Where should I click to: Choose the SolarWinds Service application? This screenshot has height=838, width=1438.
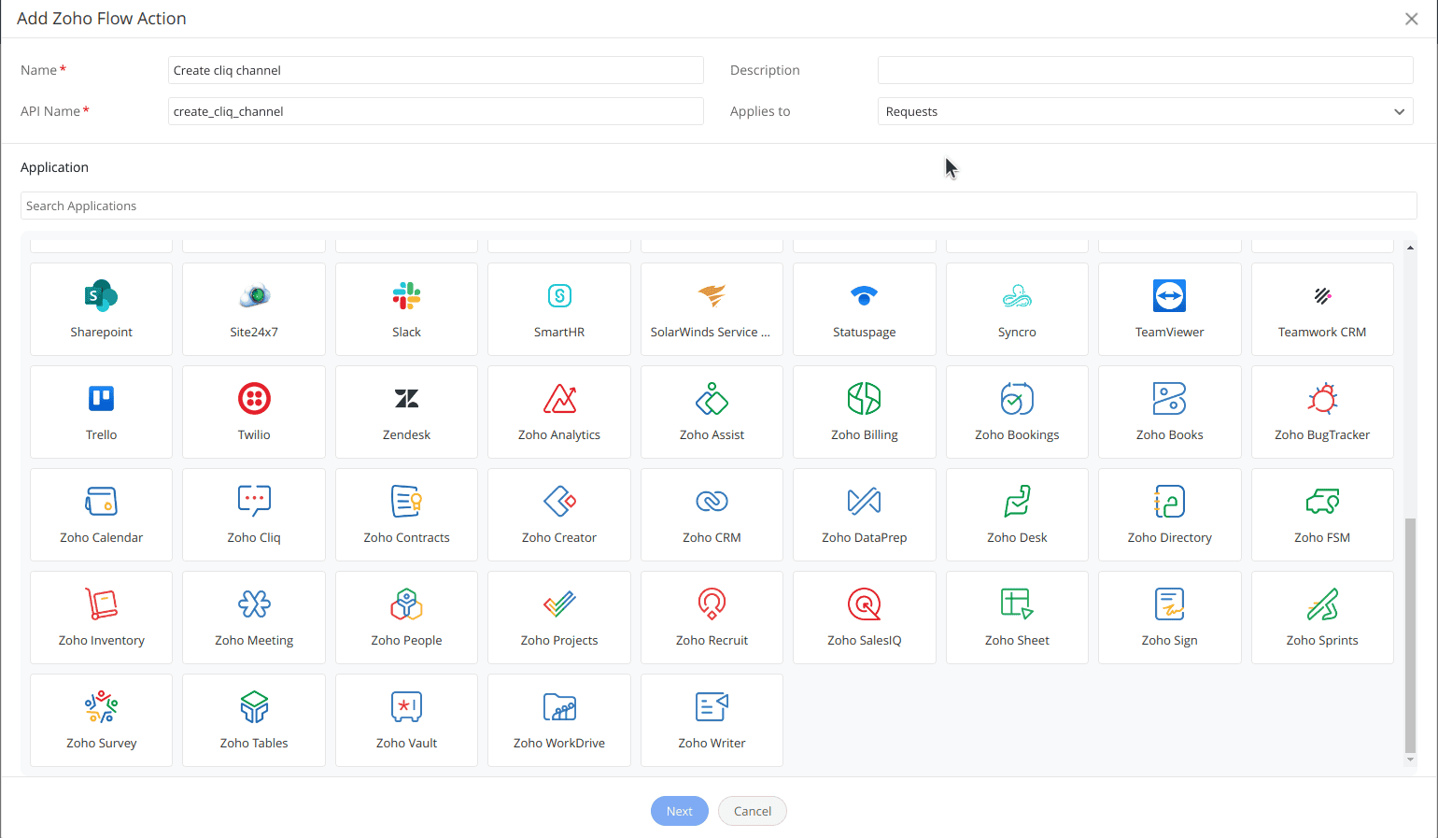click(x=712, y=309)
